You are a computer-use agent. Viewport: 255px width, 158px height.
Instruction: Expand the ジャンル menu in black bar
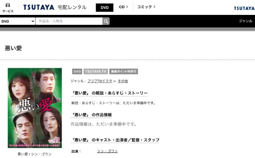[246, 21]
